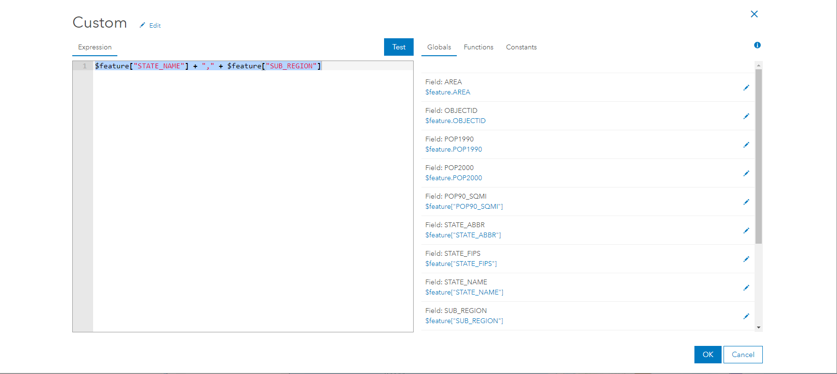
Task: Click the "Custom" dialog title
Action: pyautogui.click(x=100, y=23)
